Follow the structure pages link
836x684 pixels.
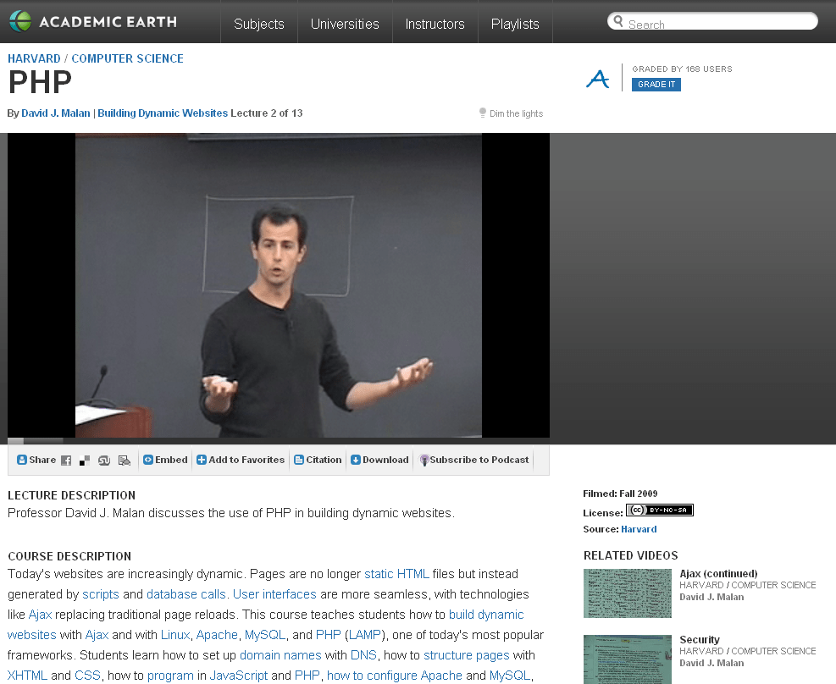coord(467,654)
